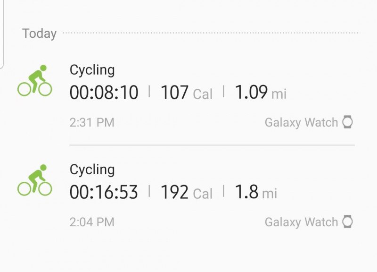This screenshot has width=377, height=272.
Task: Open the Cycling title of the 192 Cal workout
Action: [92, 170]
